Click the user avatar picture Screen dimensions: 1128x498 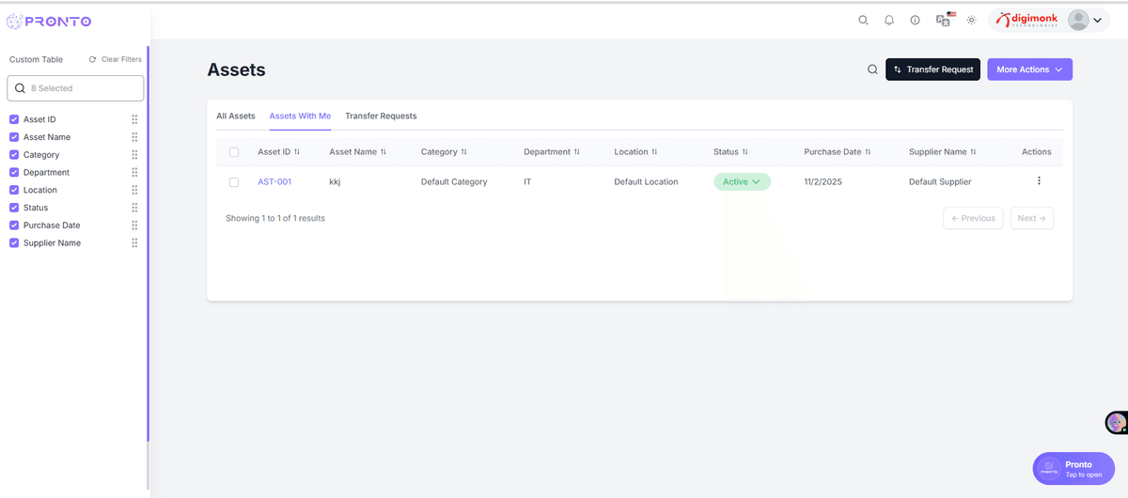coord(1078,20)
